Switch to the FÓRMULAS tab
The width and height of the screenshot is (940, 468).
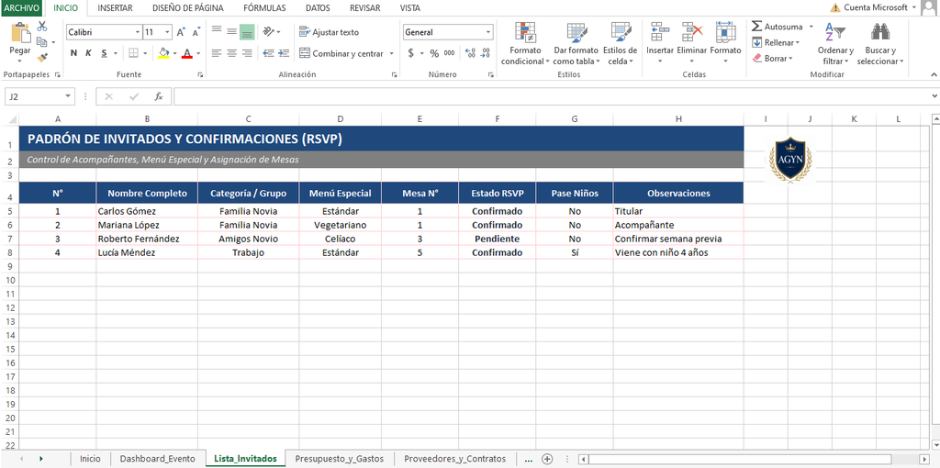264,7
